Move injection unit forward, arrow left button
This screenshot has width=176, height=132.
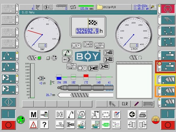point(166,55)
